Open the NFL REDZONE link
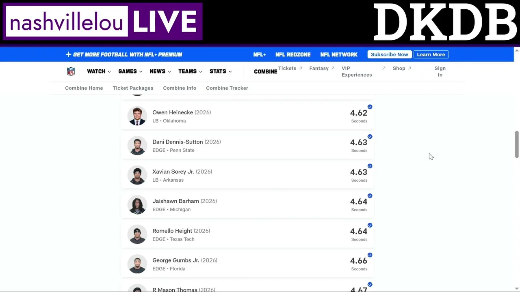The width and height of the screenshot is (520, 292). point(293,54)
